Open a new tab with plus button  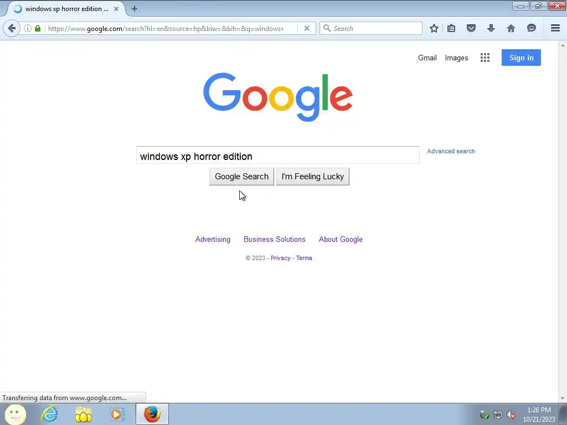click(135, 9)
